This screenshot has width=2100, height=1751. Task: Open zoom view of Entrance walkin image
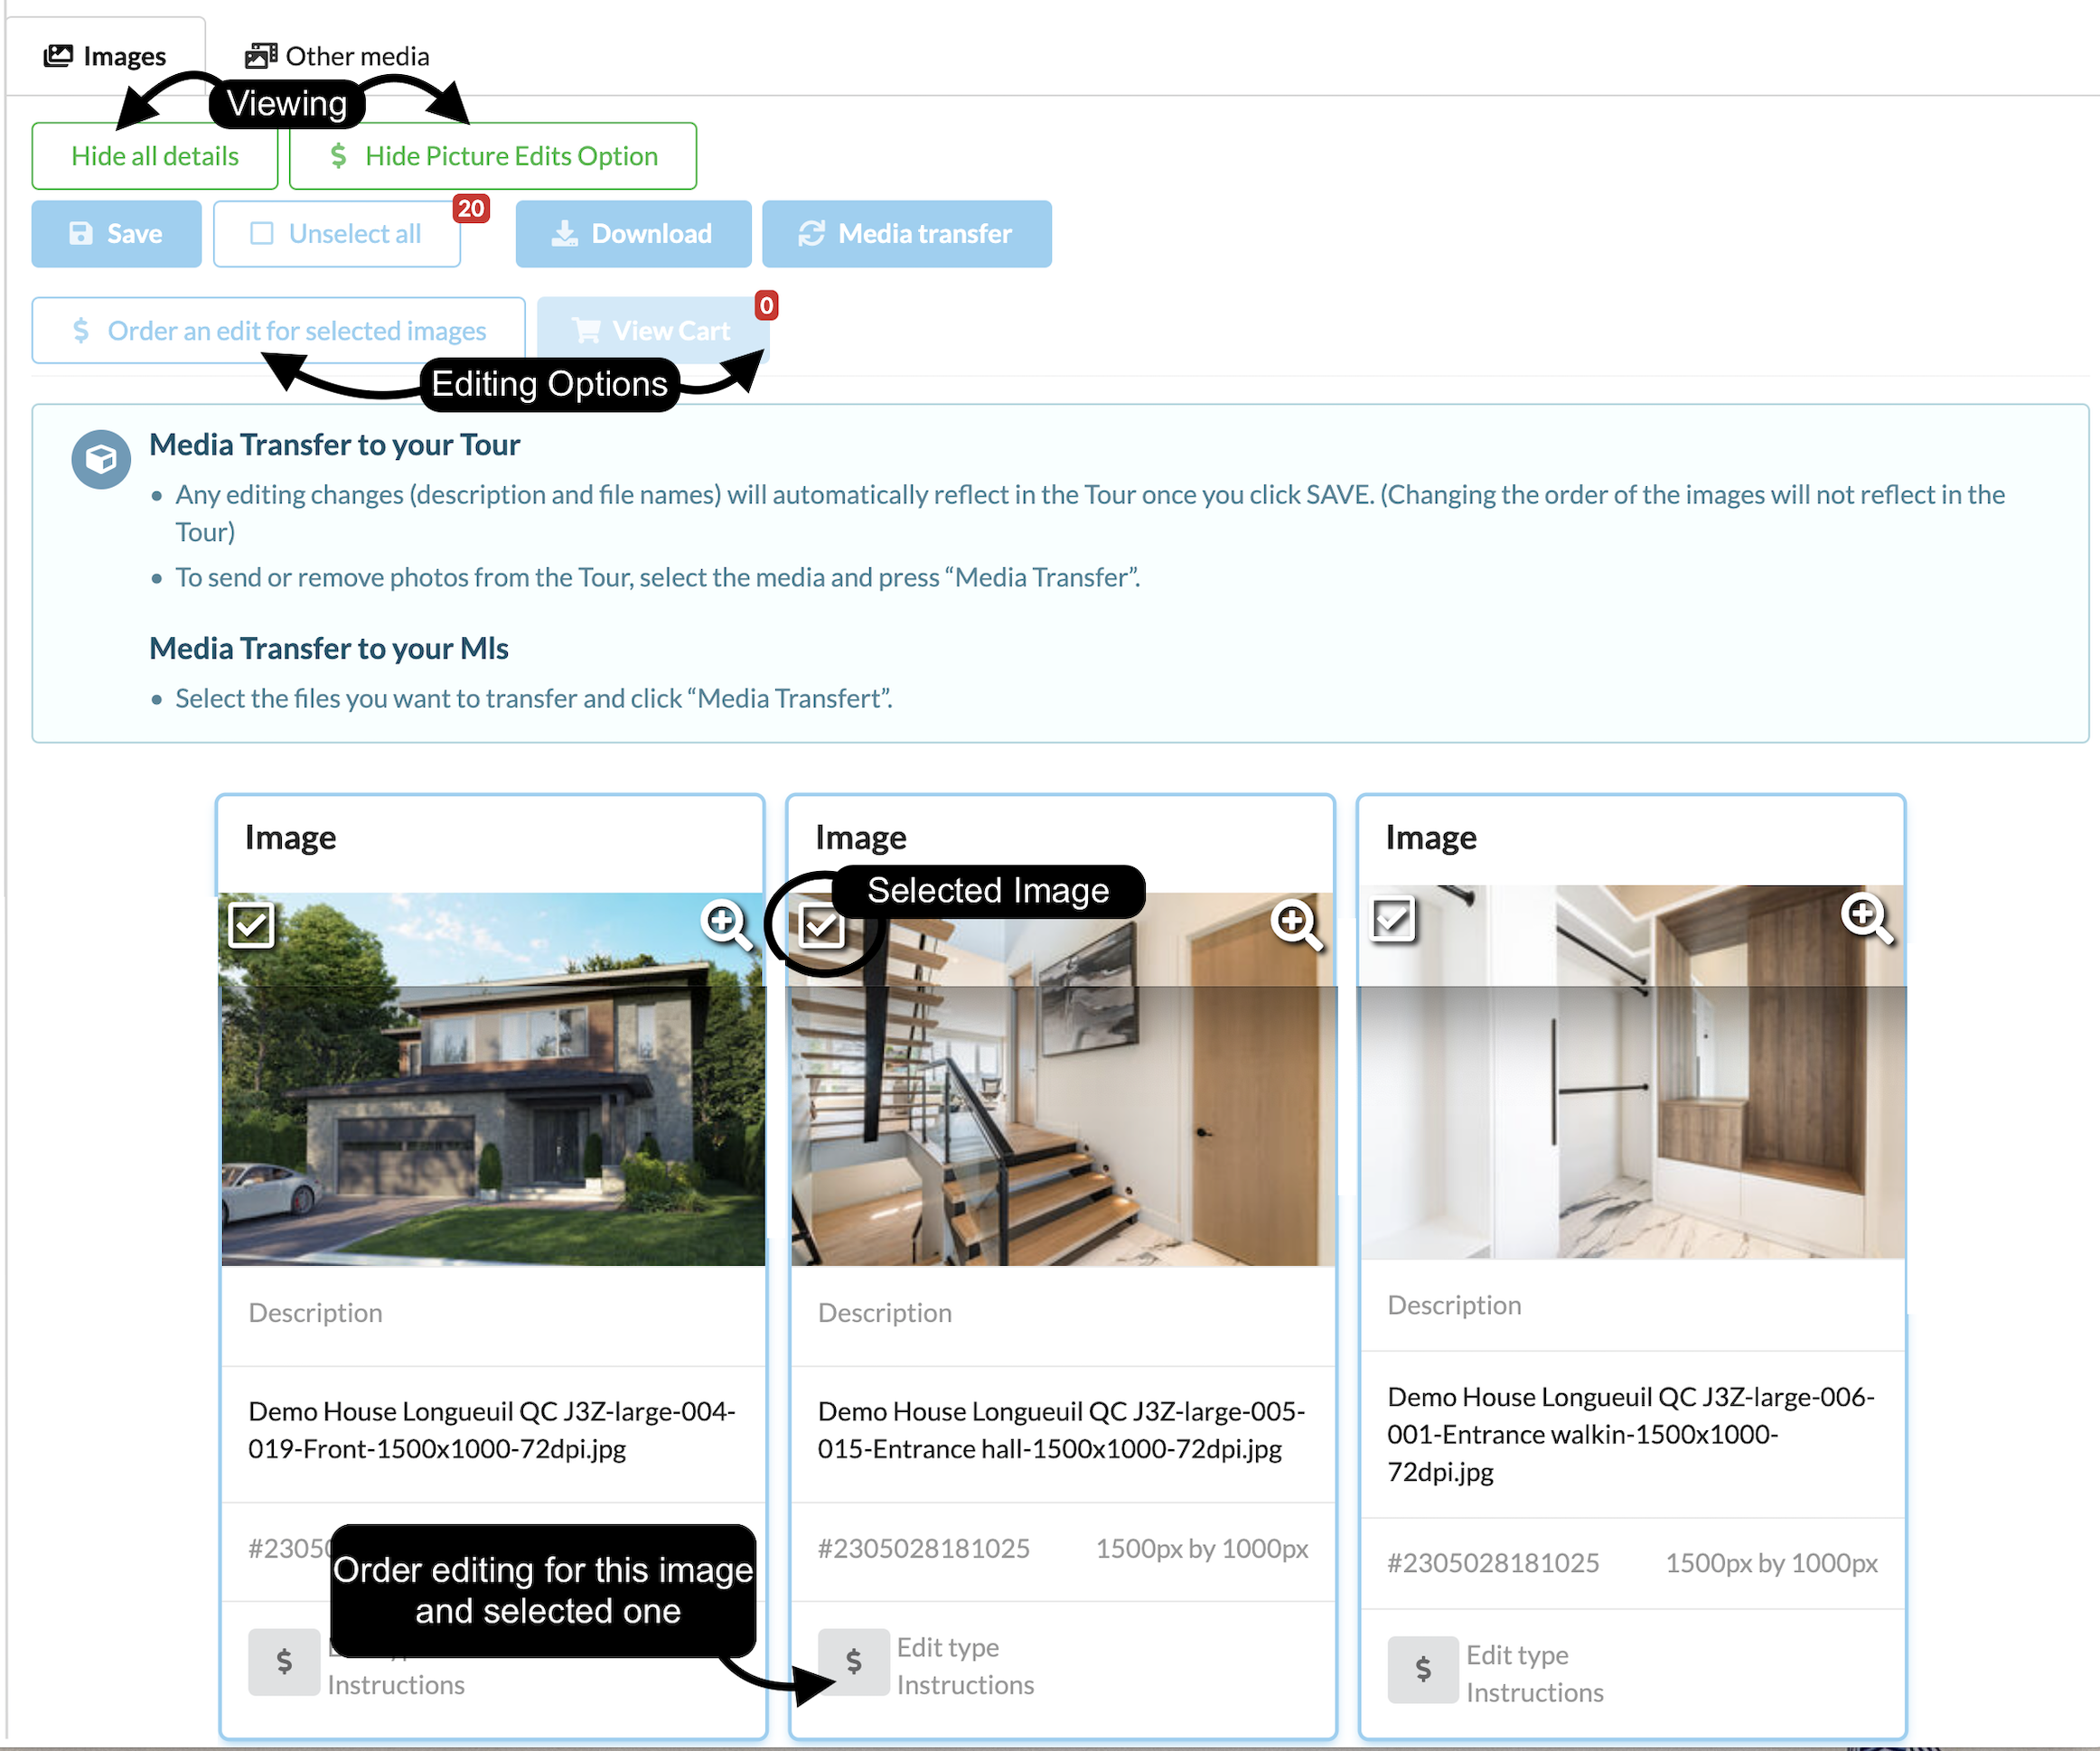point(1865,915)
